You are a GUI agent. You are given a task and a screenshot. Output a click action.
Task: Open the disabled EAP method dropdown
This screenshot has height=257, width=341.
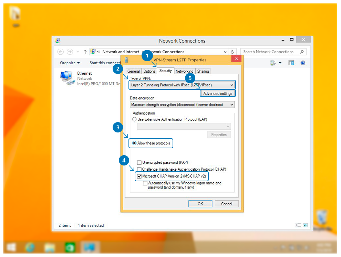point(184,127)
